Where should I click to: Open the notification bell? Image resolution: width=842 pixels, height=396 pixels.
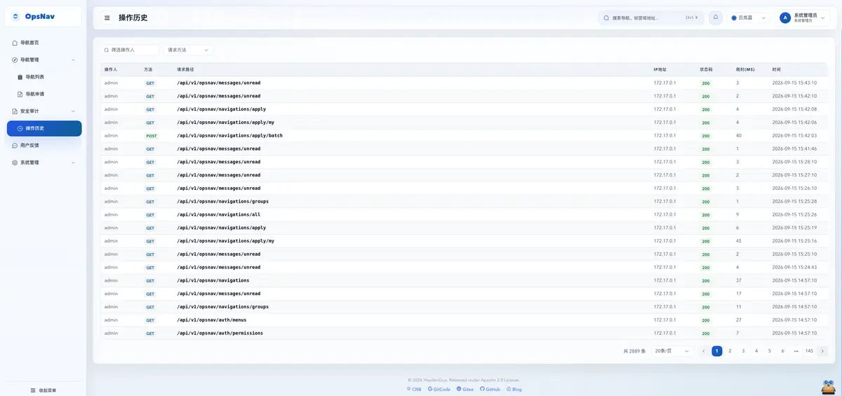(716, 18)
